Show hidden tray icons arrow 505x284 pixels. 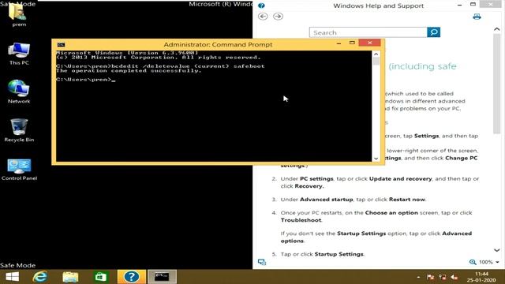coord(418,277)
